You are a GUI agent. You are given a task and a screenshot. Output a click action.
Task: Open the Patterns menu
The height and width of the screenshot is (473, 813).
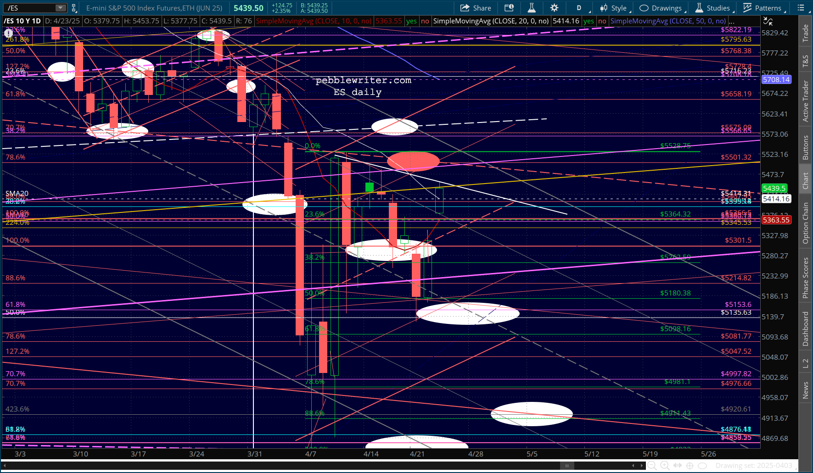(x=763, y=8)
